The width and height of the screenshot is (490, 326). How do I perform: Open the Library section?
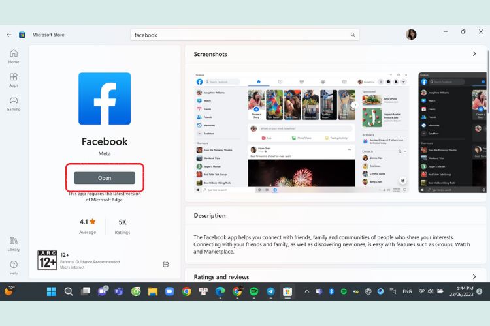14,244
